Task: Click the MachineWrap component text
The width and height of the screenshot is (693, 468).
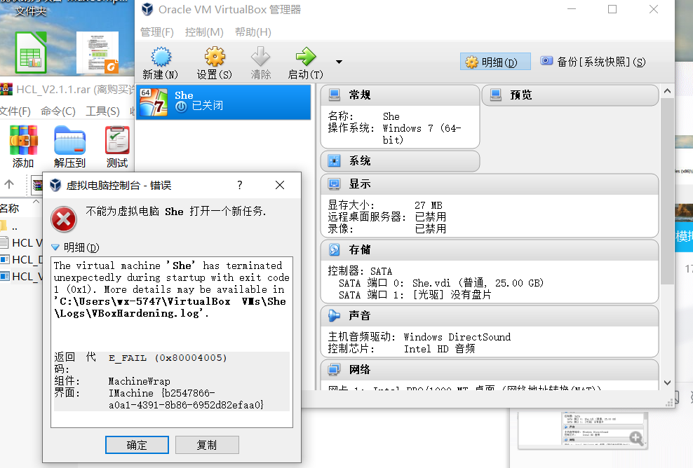Action: 139,381
